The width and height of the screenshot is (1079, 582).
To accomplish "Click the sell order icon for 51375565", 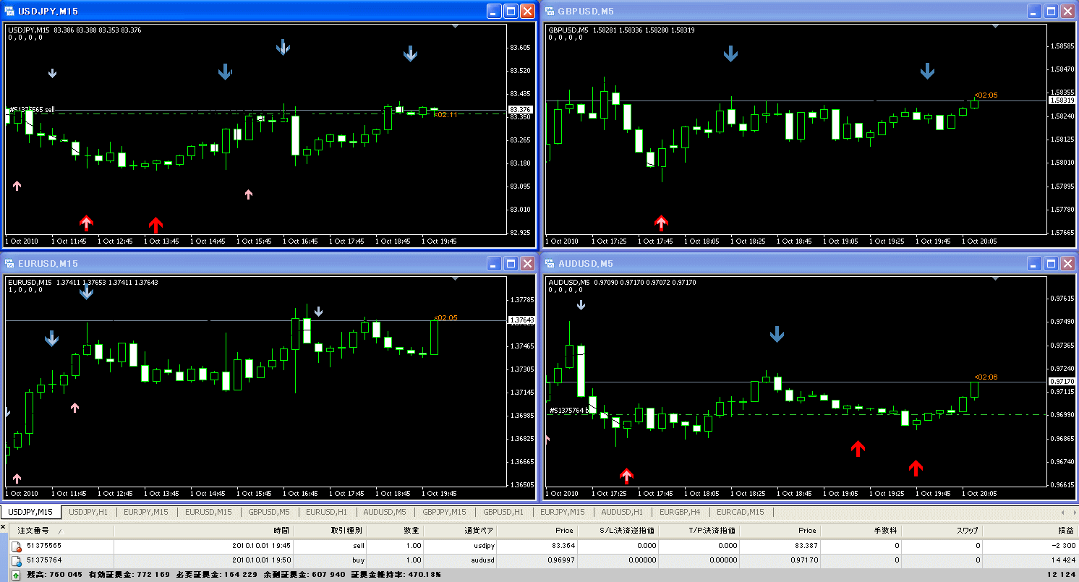I will pyautogui.click(x=16, y=547).
